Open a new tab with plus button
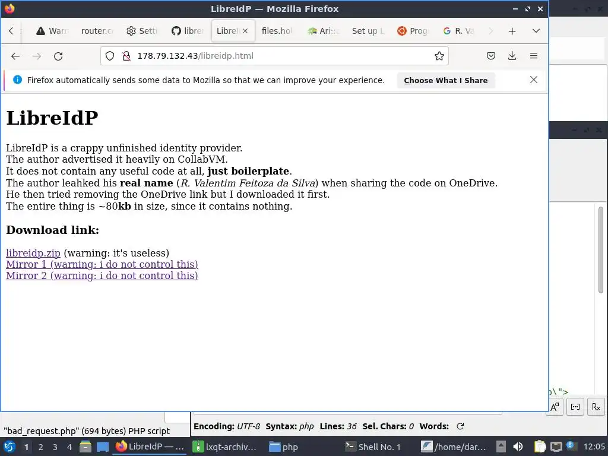608x456 pixels. [x=512, y=31]
